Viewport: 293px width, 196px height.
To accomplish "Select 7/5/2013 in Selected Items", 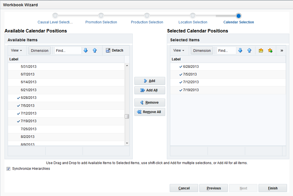I will 228,74.
